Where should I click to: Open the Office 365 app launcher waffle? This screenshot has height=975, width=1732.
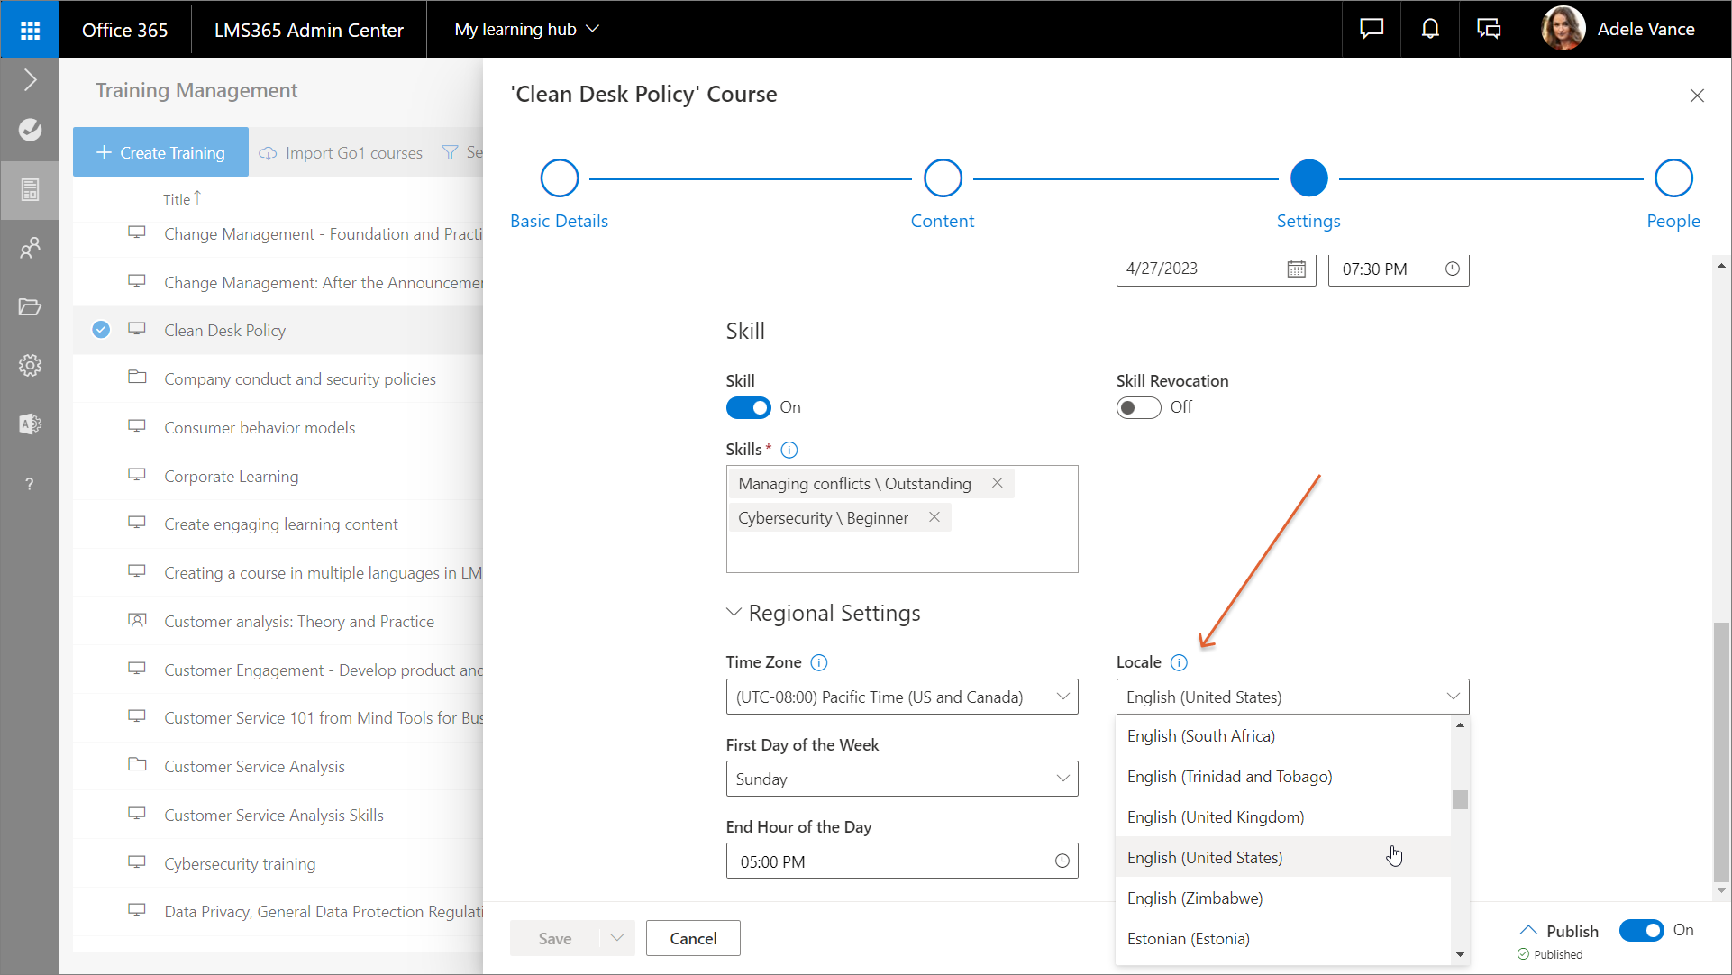(30, 30)
